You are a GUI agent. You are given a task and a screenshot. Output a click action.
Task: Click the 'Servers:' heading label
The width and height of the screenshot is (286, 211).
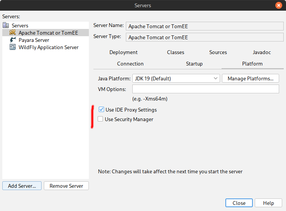click(x=11, y=17)
